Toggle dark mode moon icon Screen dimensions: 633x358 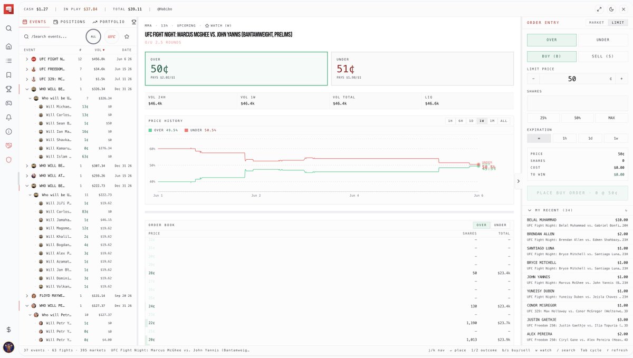pos(611,9)
